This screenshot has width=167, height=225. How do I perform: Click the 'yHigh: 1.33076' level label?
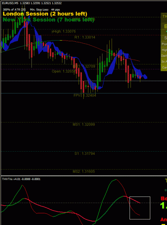63,31
